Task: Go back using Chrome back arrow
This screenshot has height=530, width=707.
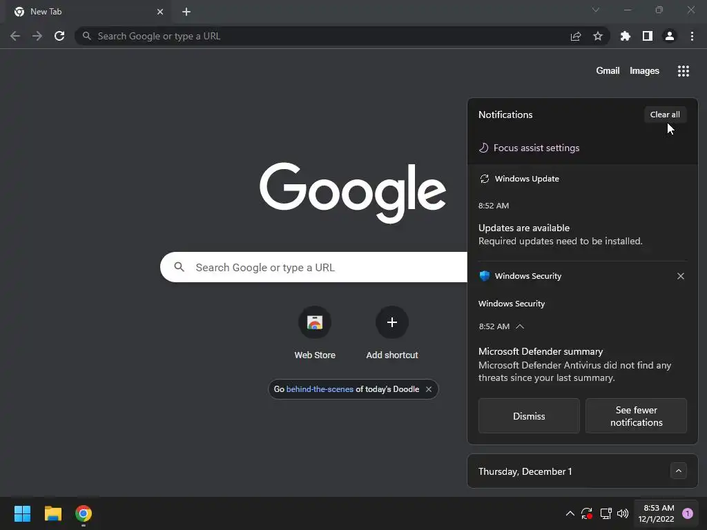Action: coord(15,36)
